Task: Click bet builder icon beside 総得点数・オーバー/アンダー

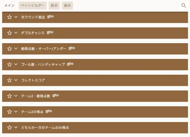Action: coord(72,48)
